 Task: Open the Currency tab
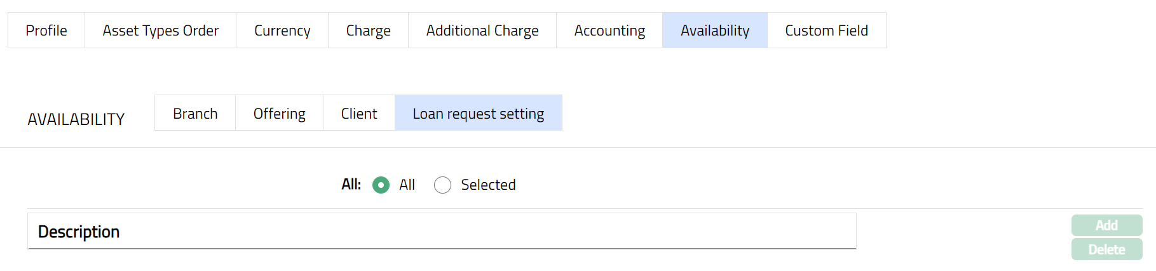click(282, 30)
